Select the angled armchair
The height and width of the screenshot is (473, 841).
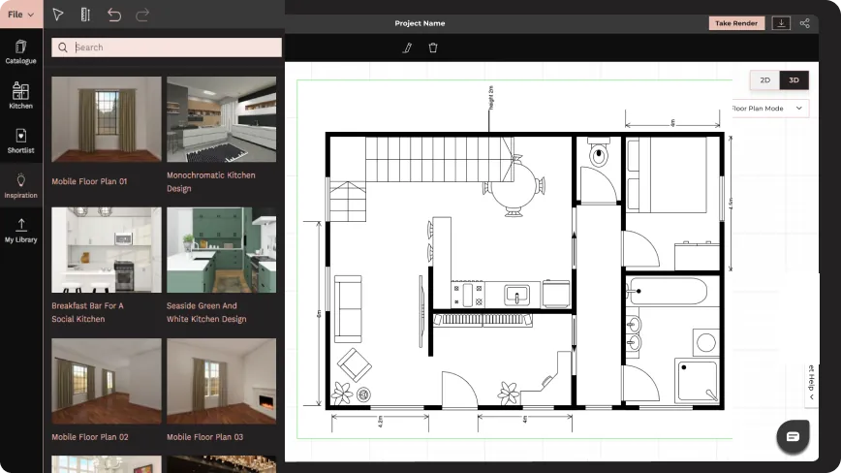click(354, 365)
